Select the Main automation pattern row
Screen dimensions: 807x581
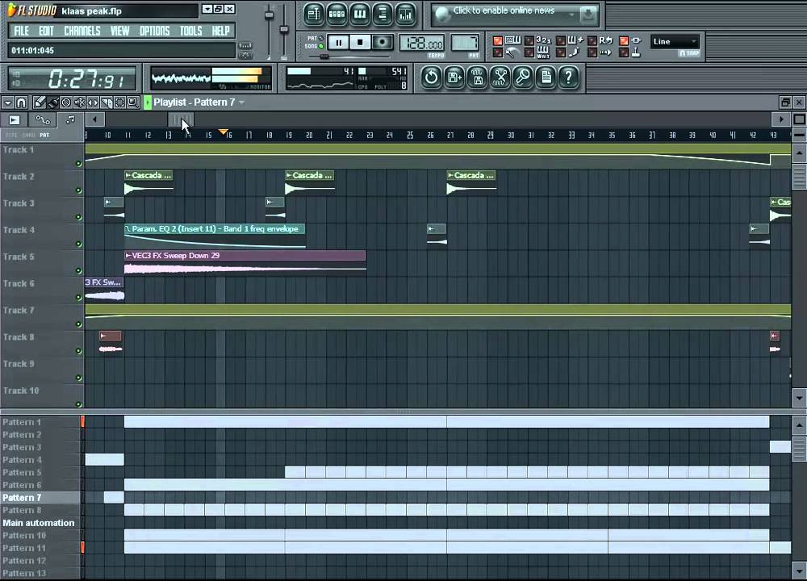pyautogui.click(x=40, y=523)
